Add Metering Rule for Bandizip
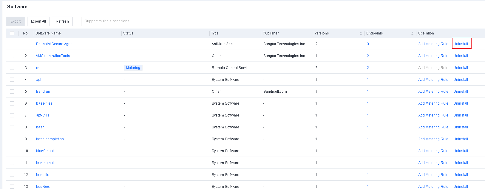Screen dimensions: 485x189 [433, 92]
